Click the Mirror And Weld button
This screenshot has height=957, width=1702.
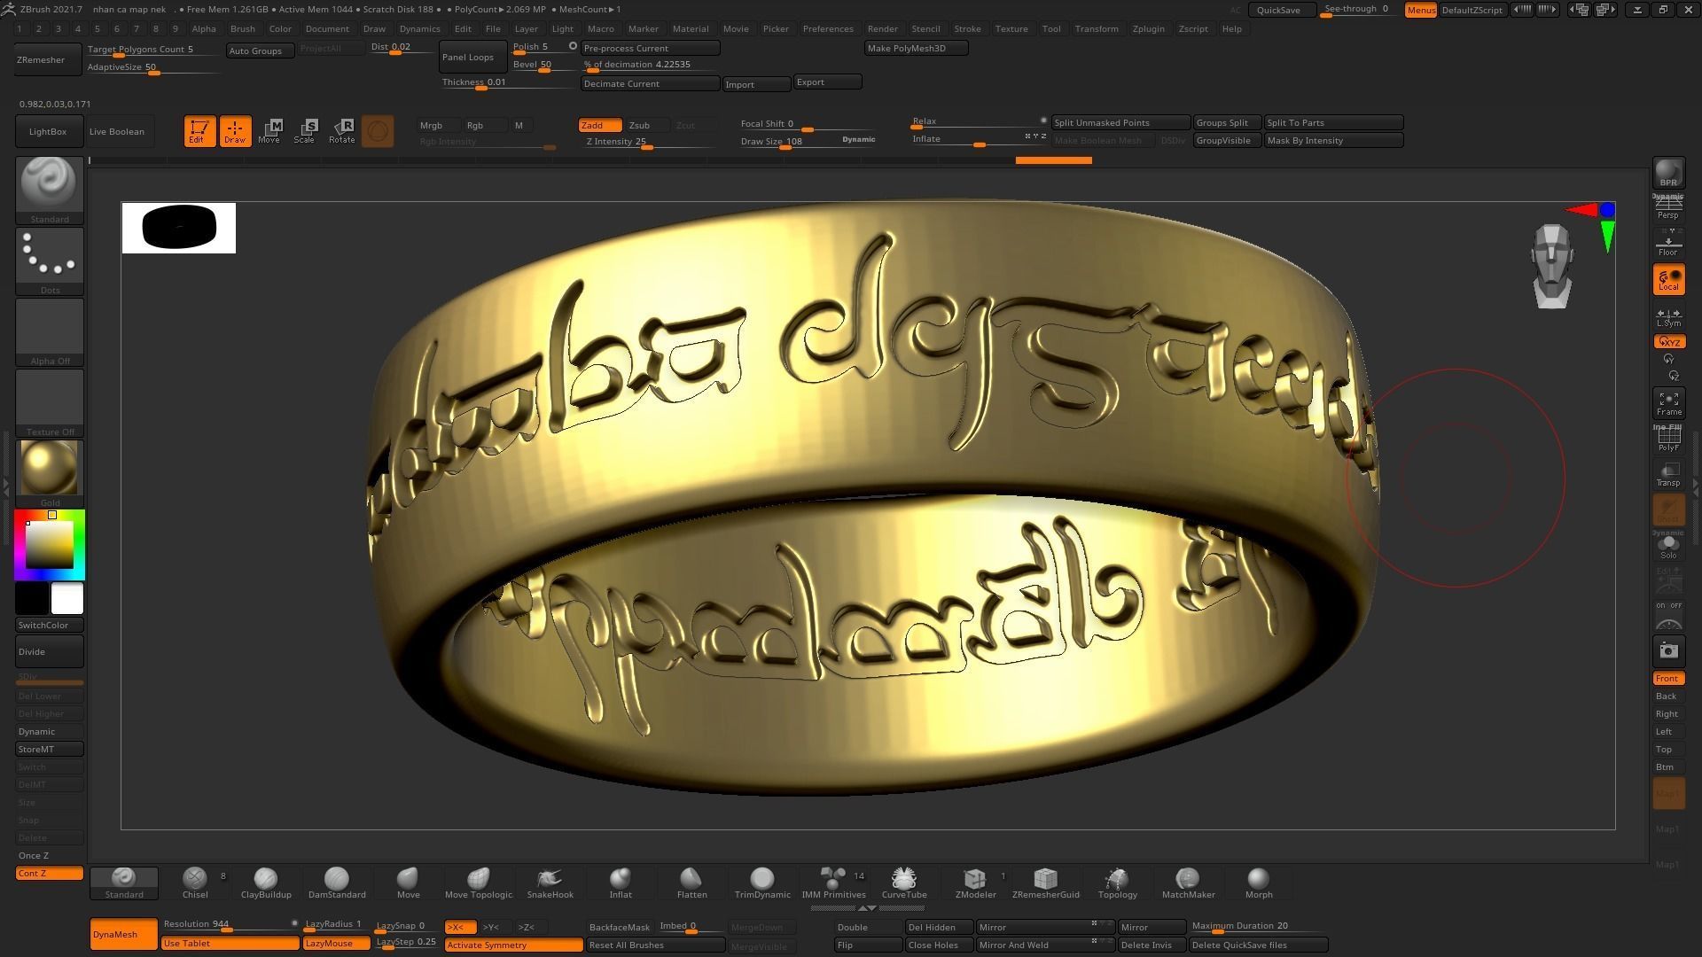(1044, 945)
